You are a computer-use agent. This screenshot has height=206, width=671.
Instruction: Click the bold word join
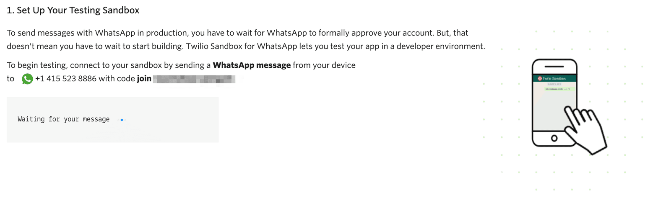pos(144,79)
